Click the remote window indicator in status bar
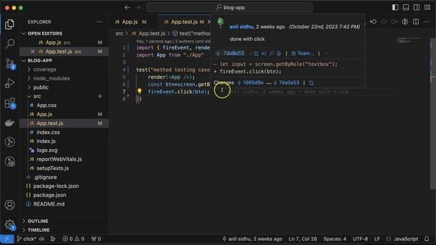This screenshot has width=436, height=245. 7,239
